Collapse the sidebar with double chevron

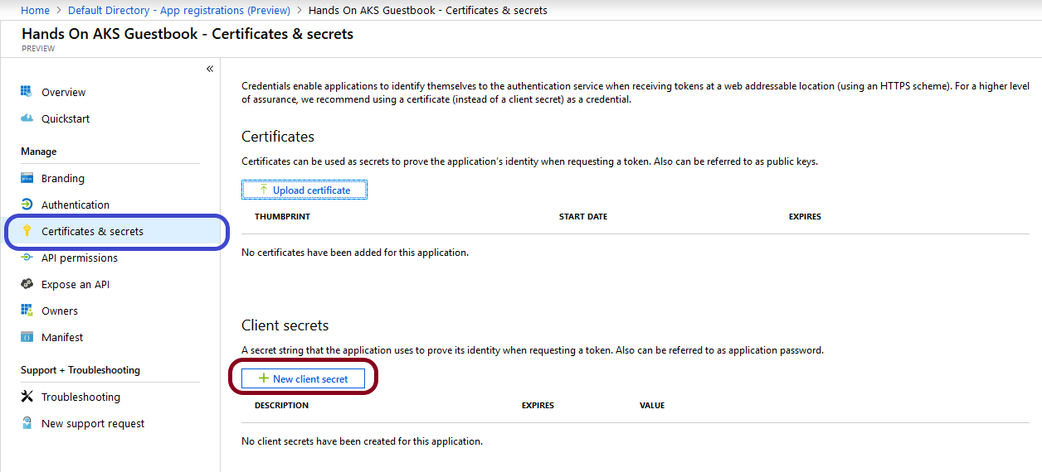coord(210,69)
